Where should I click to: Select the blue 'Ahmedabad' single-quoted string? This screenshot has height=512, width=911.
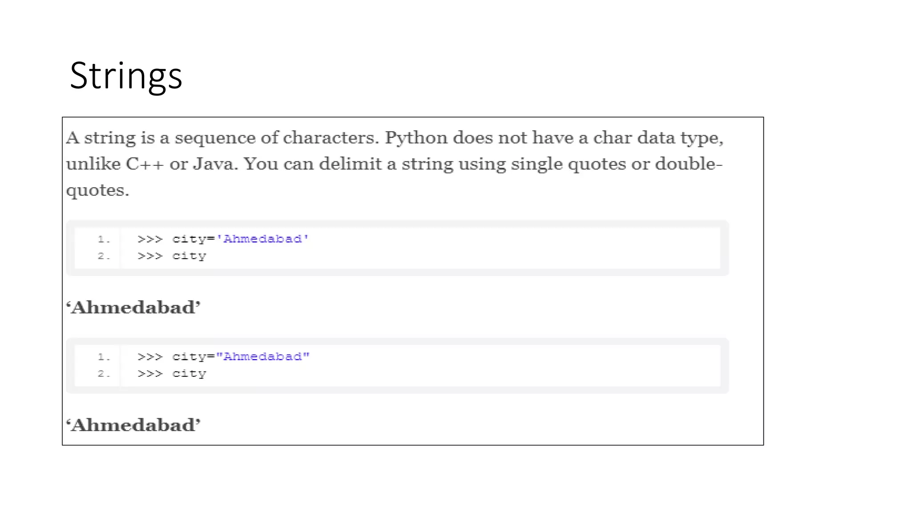point(262,239)
